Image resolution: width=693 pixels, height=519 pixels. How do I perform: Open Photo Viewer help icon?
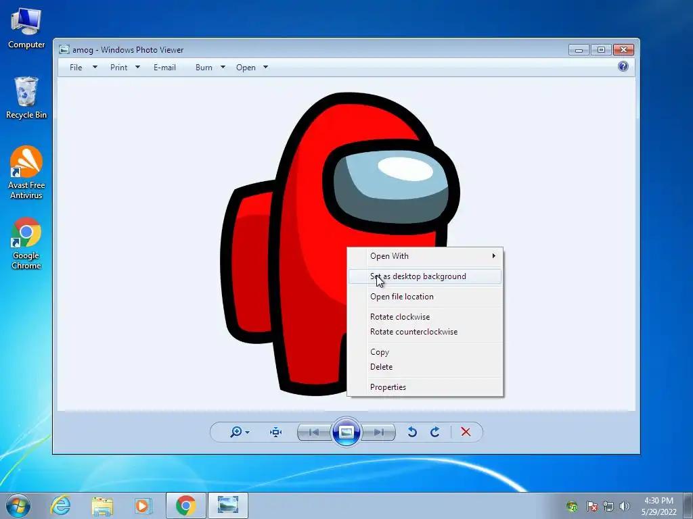click(x=623, y=67)
